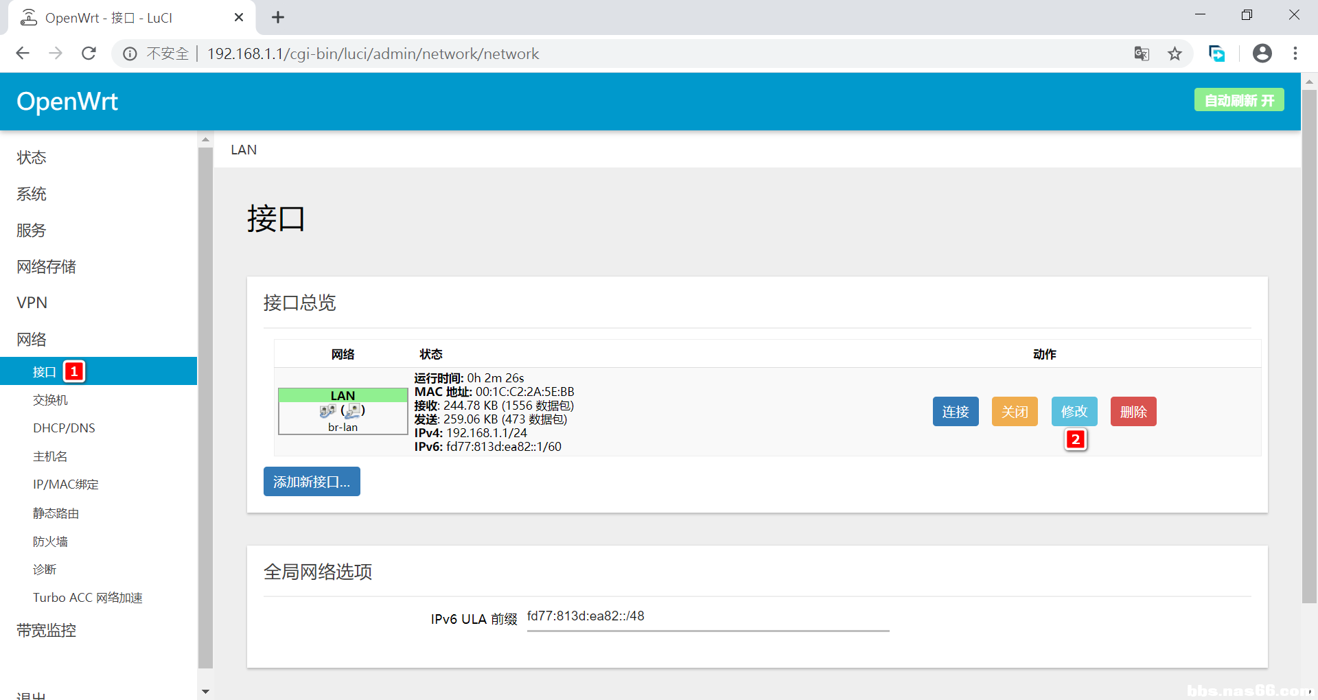
Task: Click the page vertical scrollbar thumb
Action: coord(1309,346)
